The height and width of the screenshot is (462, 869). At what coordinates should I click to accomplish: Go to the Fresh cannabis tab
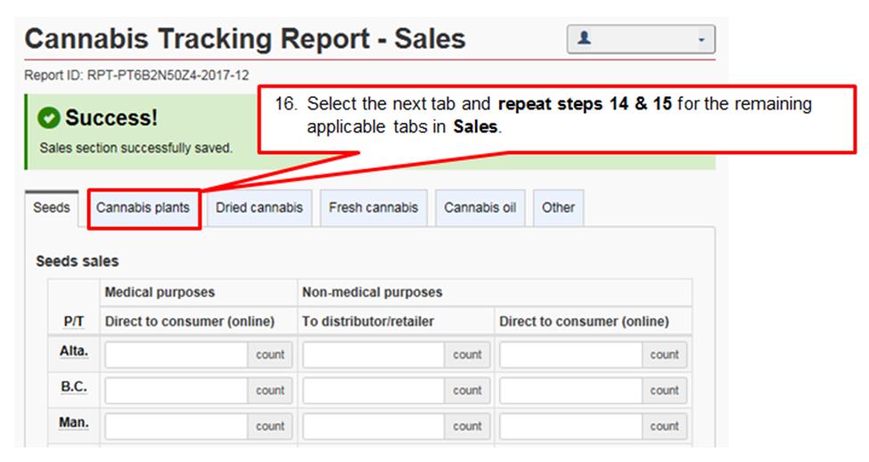(x=373, y=208)
